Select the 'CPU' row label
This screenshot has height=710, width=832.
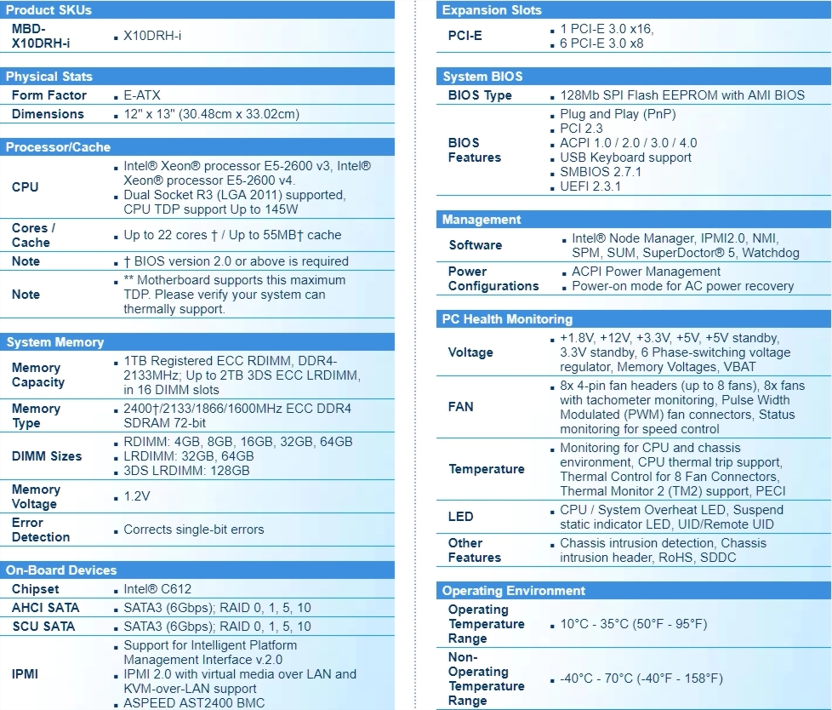(25, 187)
